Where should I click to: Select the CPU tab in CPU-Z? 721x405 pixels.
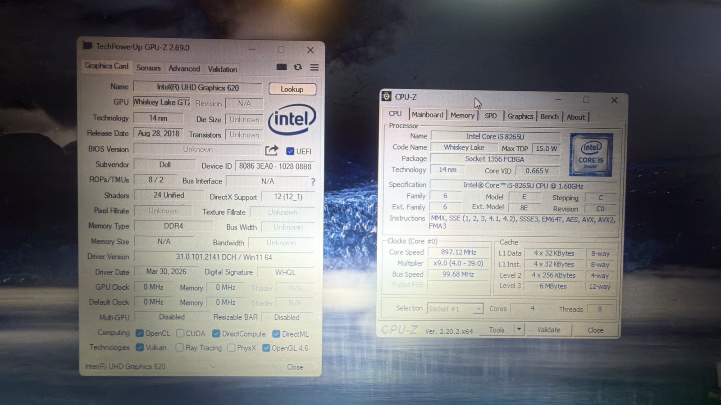(x=395, y=113)
